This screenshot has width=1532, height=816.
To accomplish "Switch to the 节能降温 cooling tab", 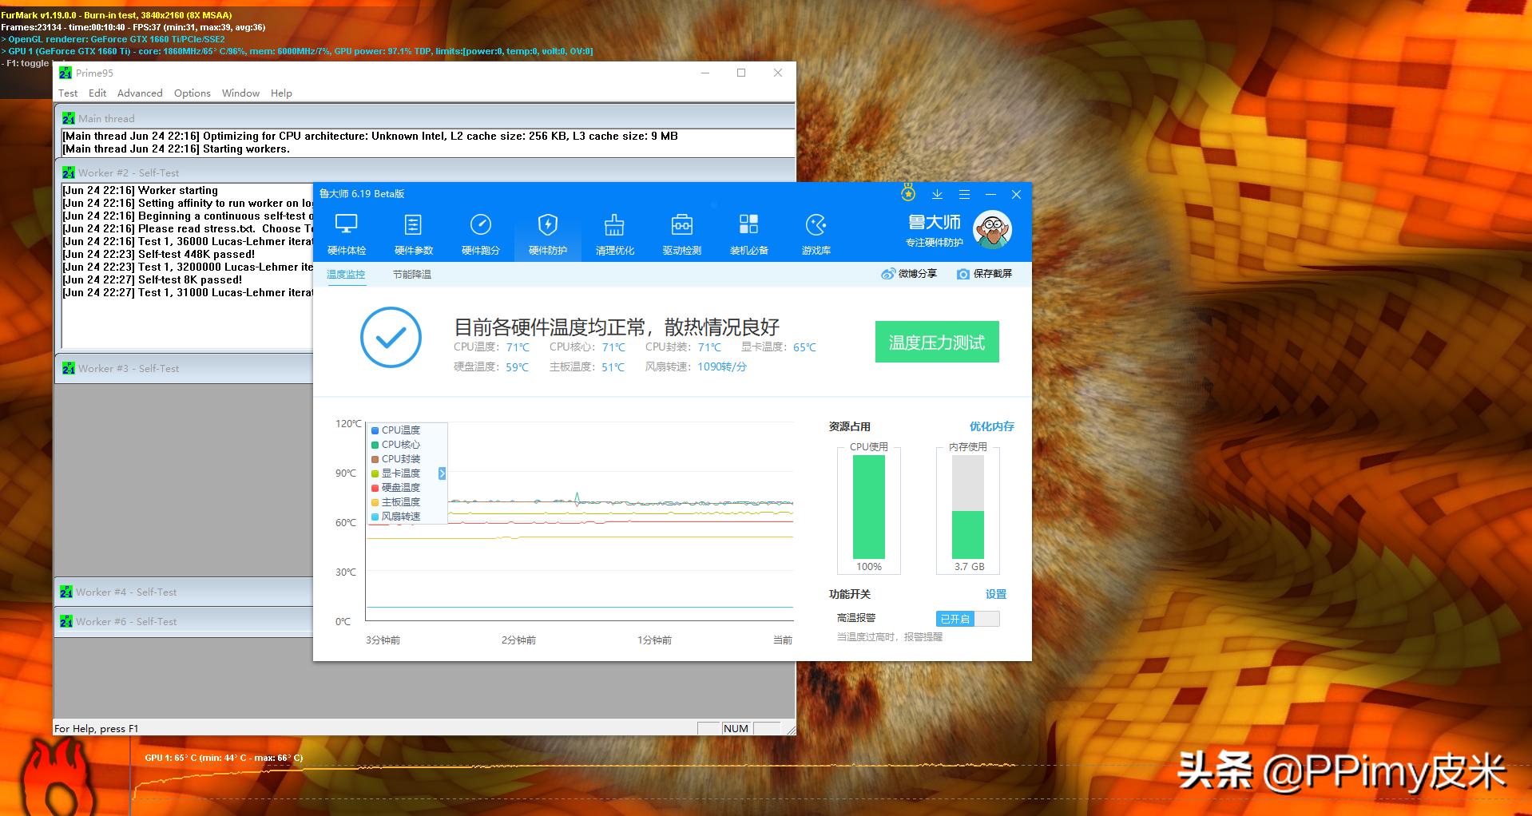I will (412, 274).
